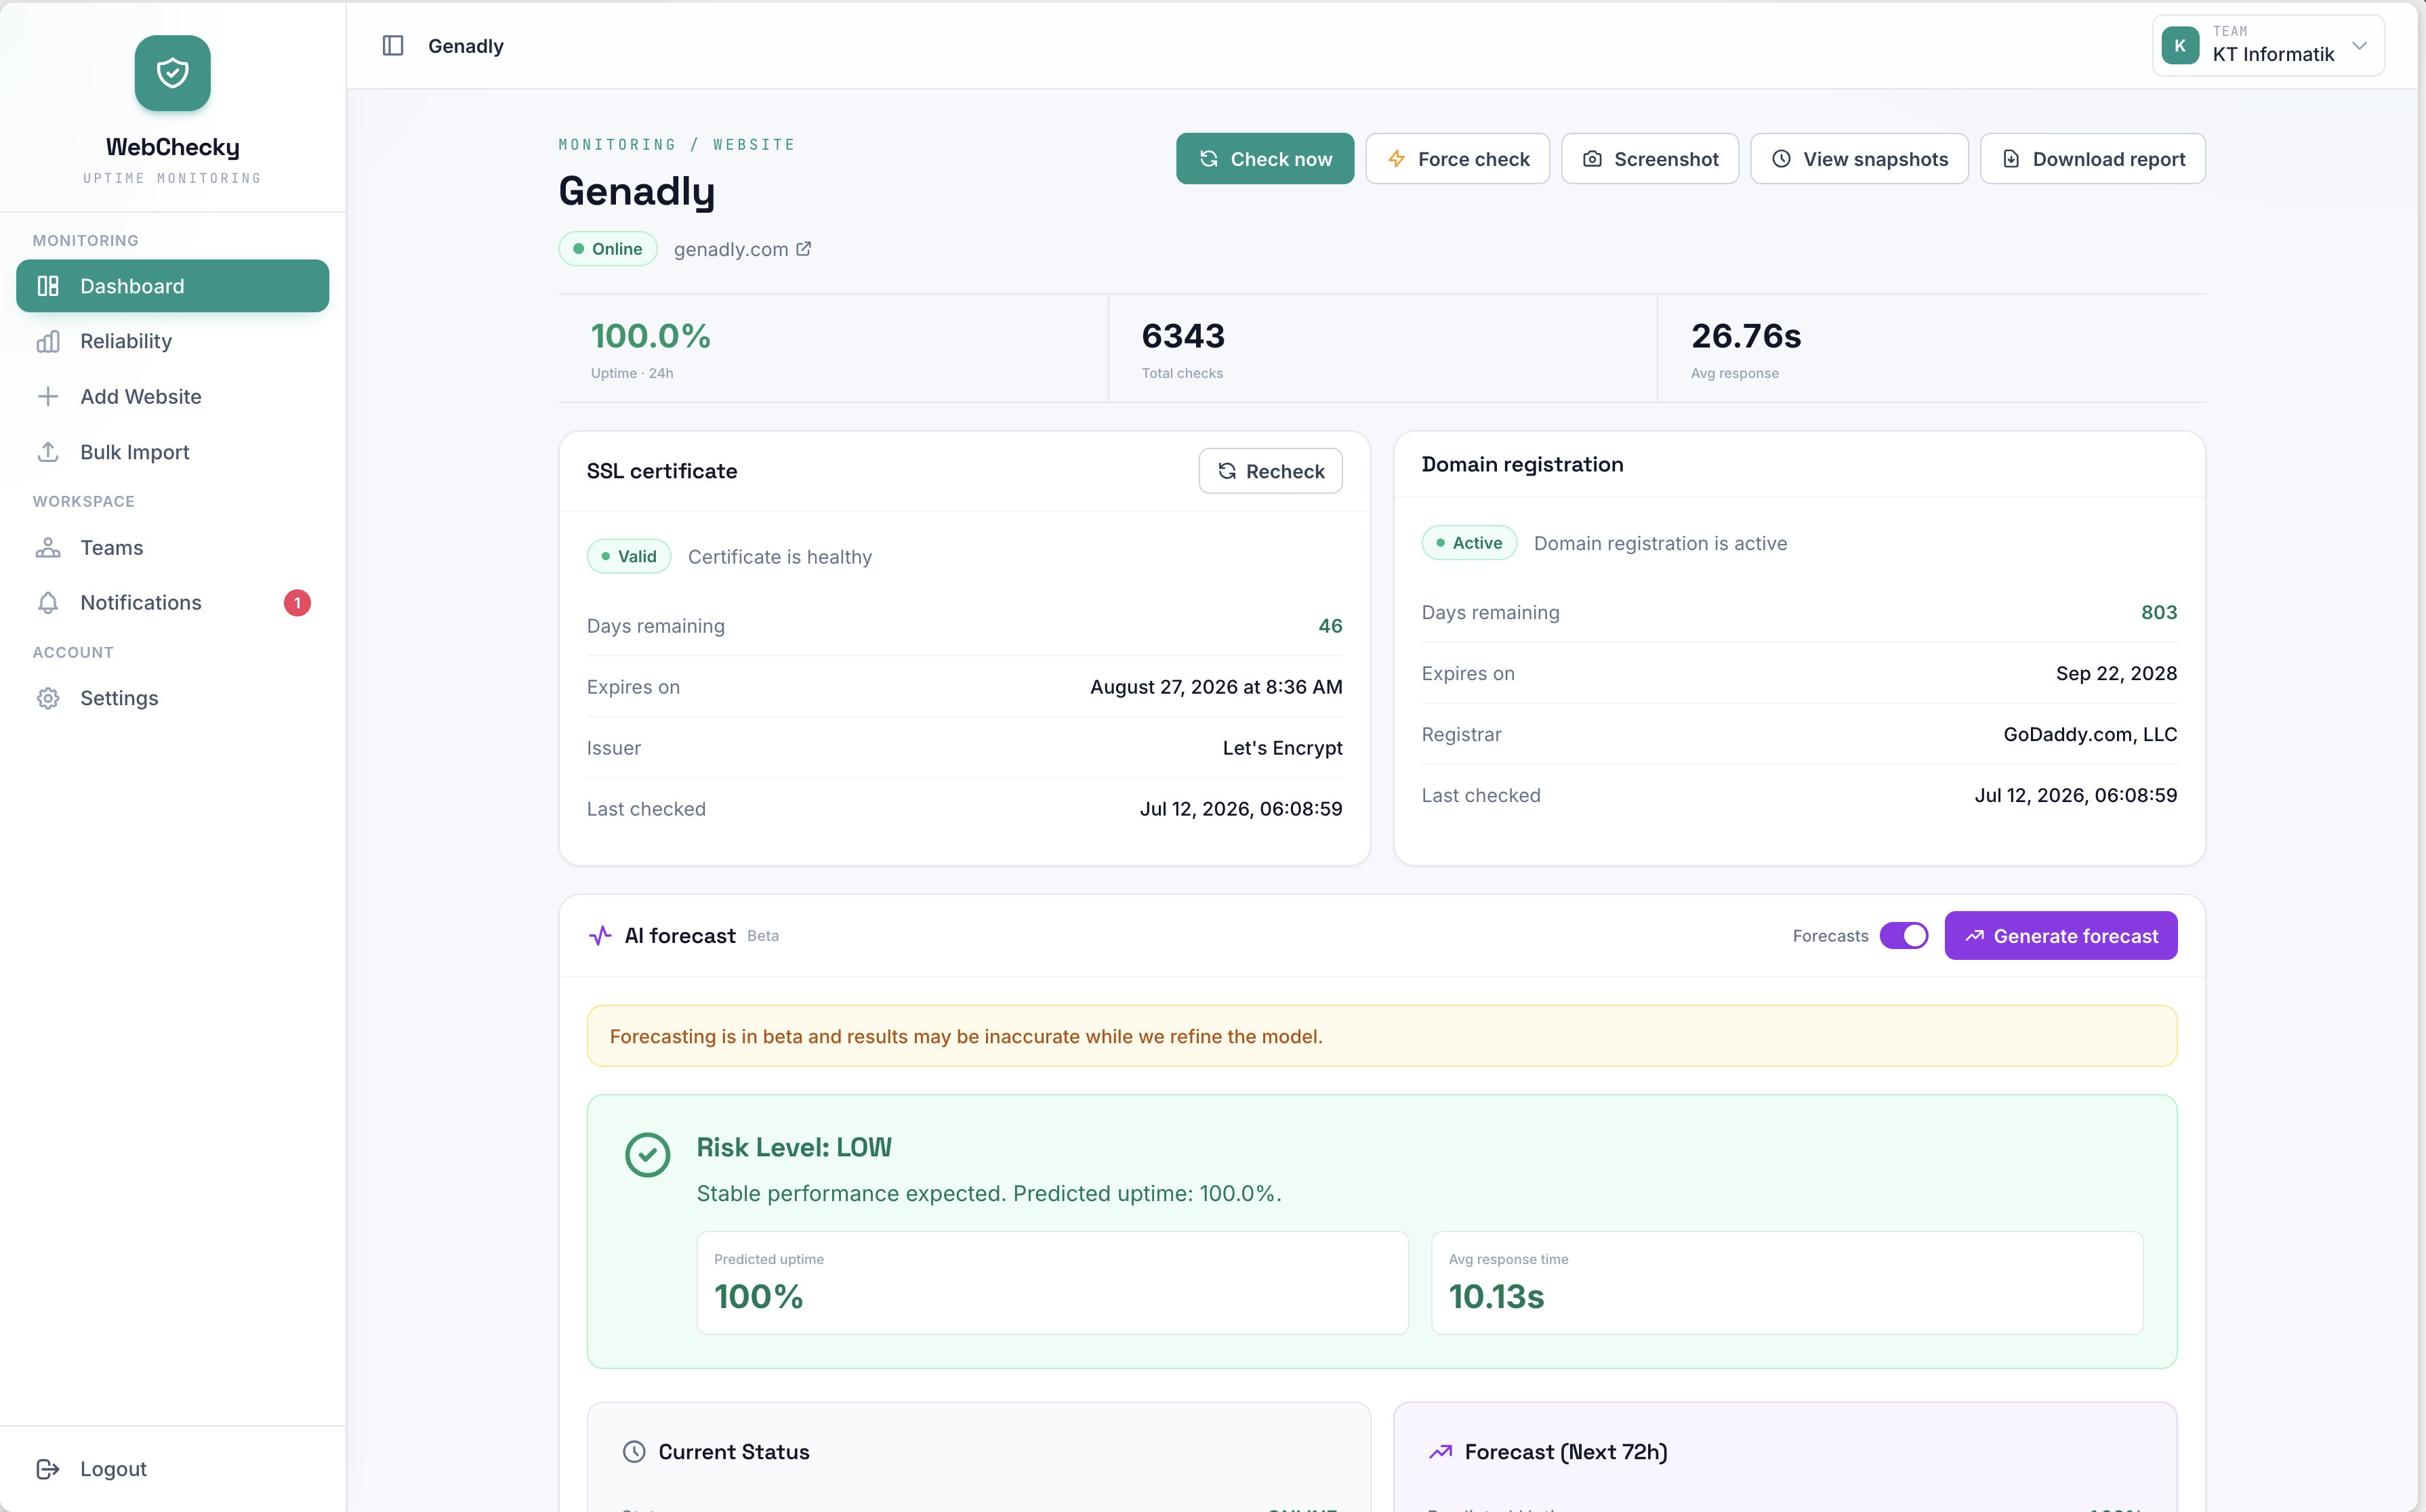2426x1512 pixels.
Task: Click the Beta label next to AI forecast
Action: [x=763, y=936]
